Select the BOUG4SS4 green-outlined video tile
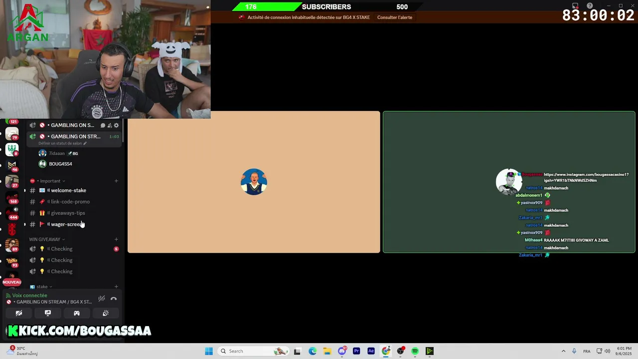This screenshot has height=359, width=638. pos(509,182)
